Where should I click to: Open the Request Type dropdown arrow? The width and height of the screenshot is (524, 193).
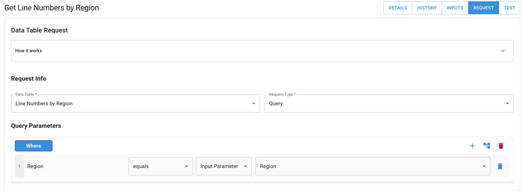coord(507,103)
